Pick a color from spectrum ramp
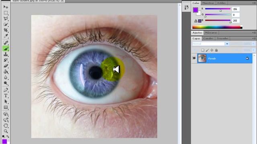Viewport: 257px width, 144px height. point(217,27)
